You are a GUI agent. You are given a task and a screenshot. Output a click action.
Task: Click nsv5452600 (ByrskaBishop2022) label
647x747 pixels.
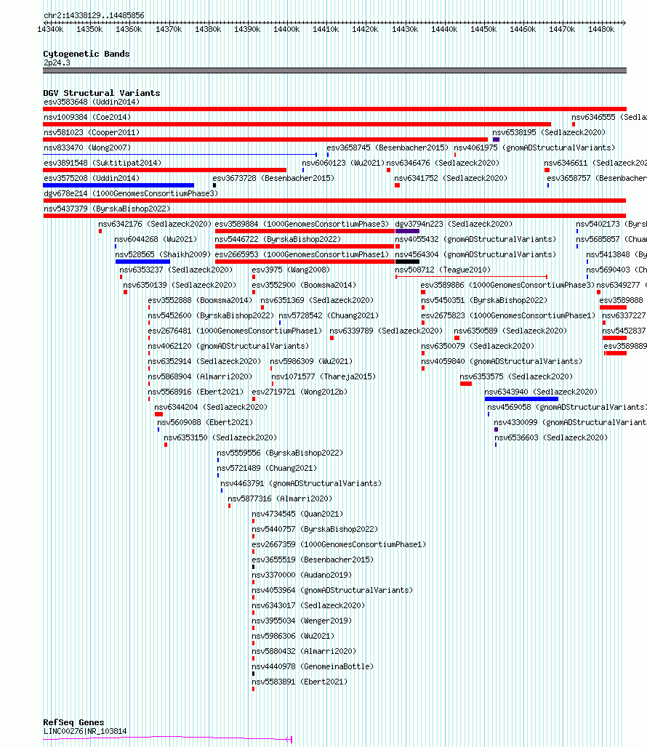tap(211, 315)
